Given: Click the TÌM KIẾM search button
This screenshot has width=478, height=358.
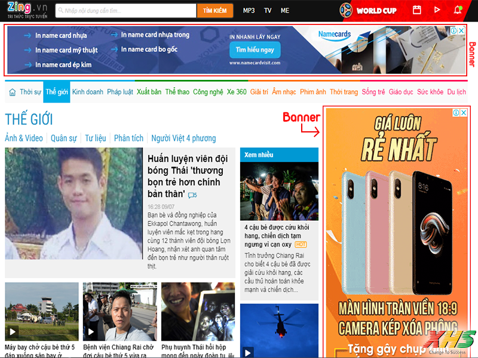Looking at the screenshot, I should coord(215,11).
